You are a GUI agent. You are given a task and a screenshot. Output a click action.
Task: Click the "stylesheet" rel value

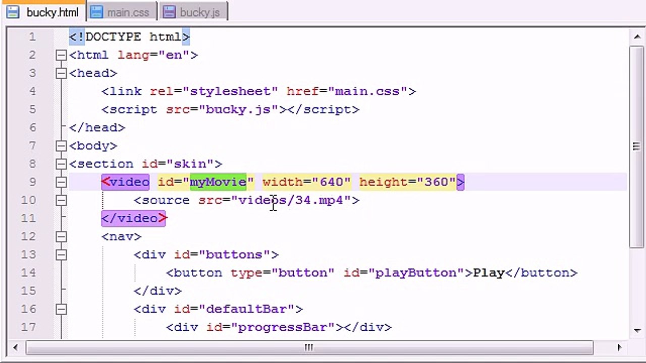click(230, 91)
